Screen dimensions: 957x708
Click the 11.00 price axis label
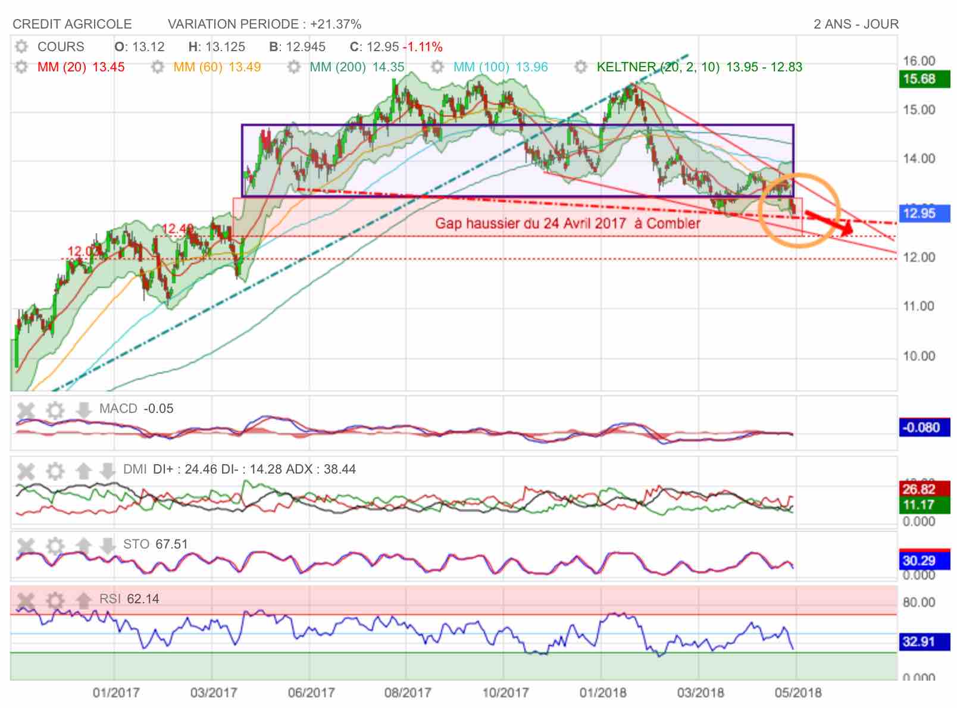click(919, 306)
